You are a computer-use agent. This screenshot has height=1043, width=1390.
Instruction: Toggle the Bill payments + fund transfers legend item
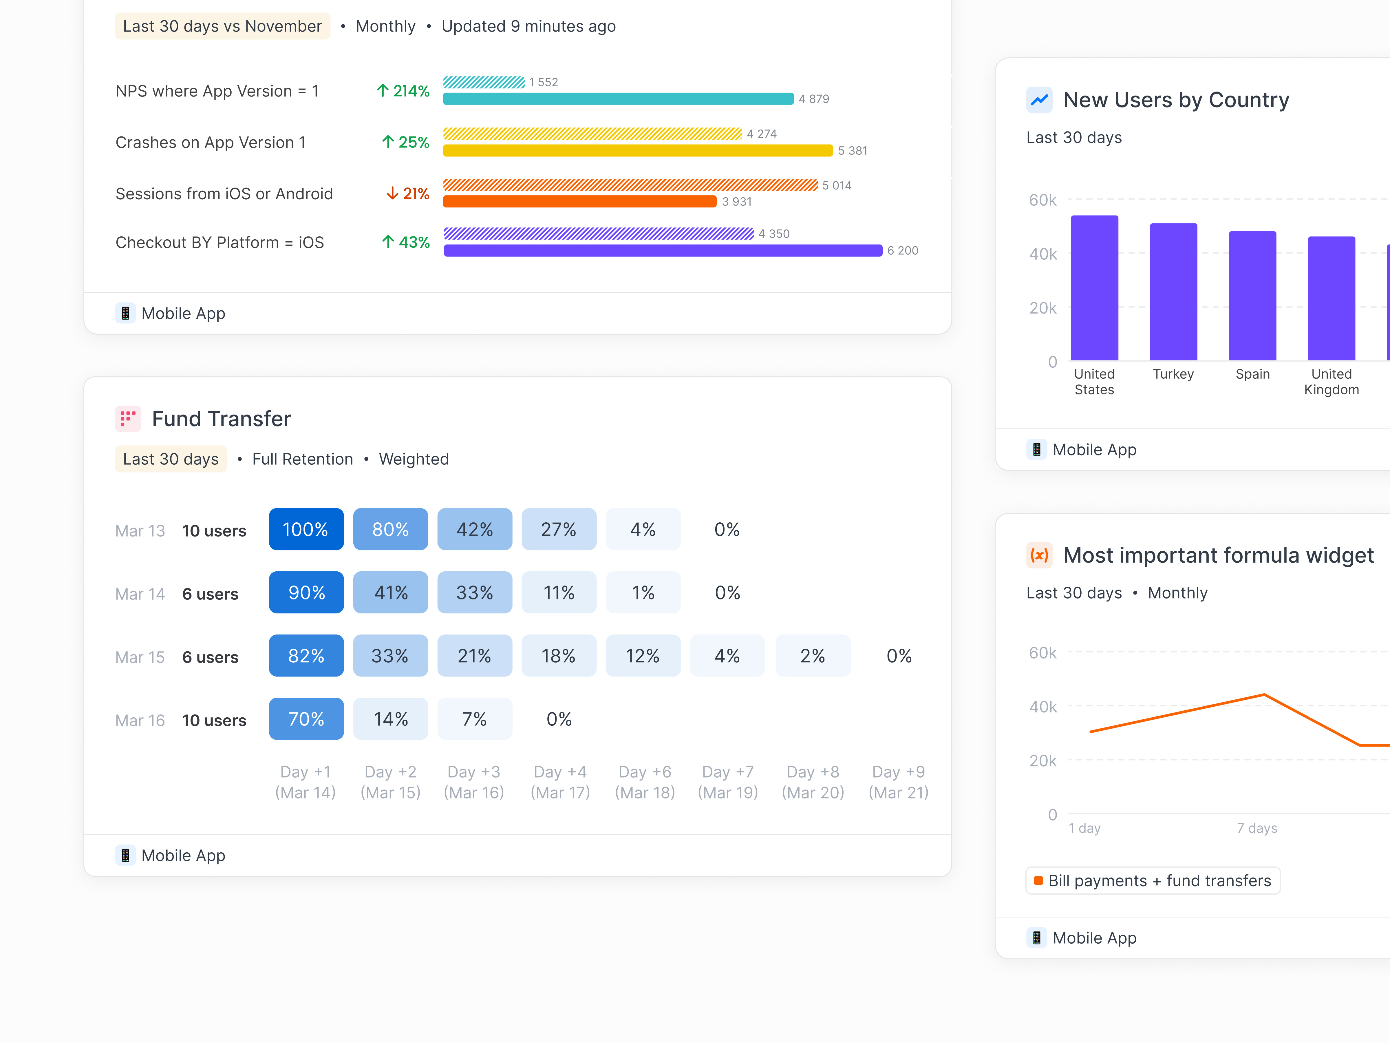click(1153, 880)
